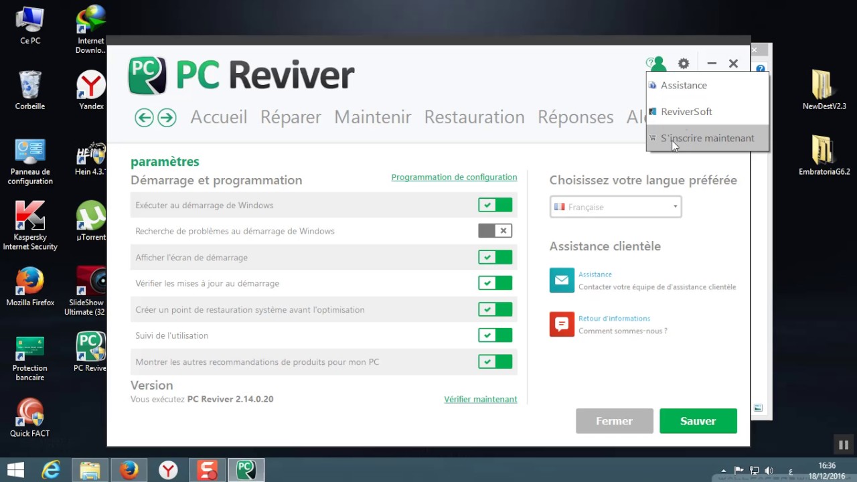The image size is (857, 482).
Task: Open the settings gear icon
Action: click(x=683, y=64)
